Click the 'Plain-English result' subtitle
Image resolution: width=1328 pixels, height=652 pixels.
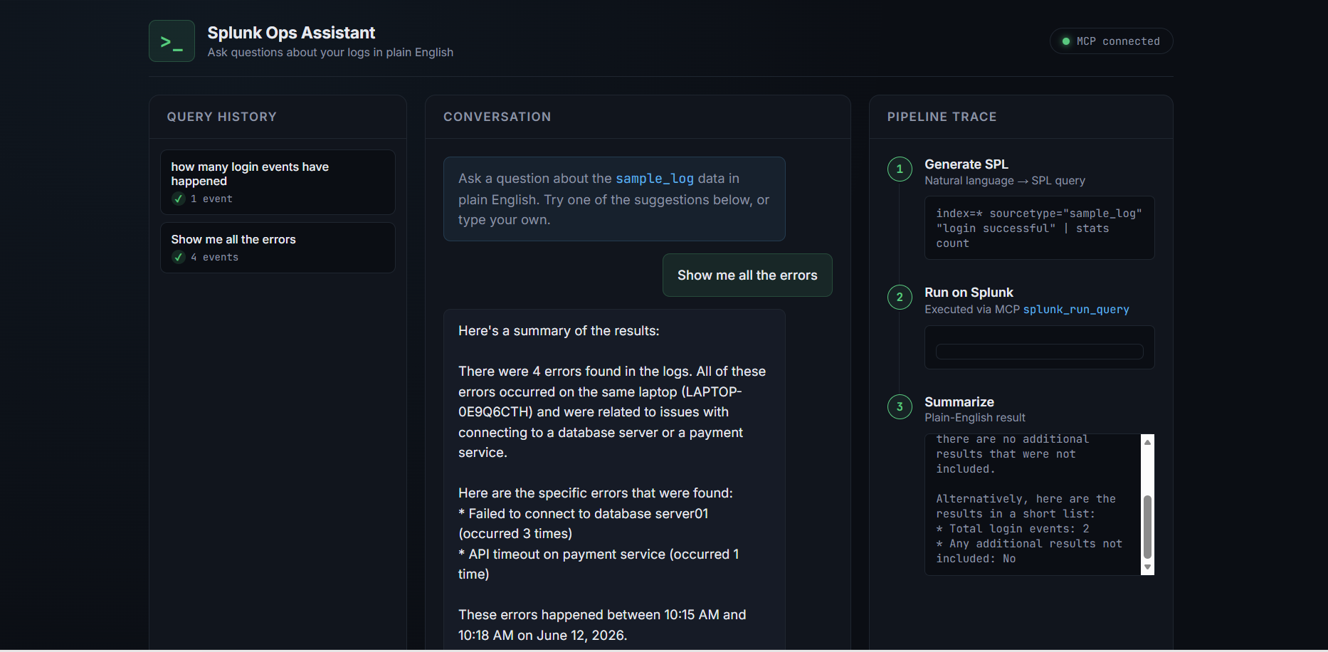pyautogui.click(x=975, y=418)
